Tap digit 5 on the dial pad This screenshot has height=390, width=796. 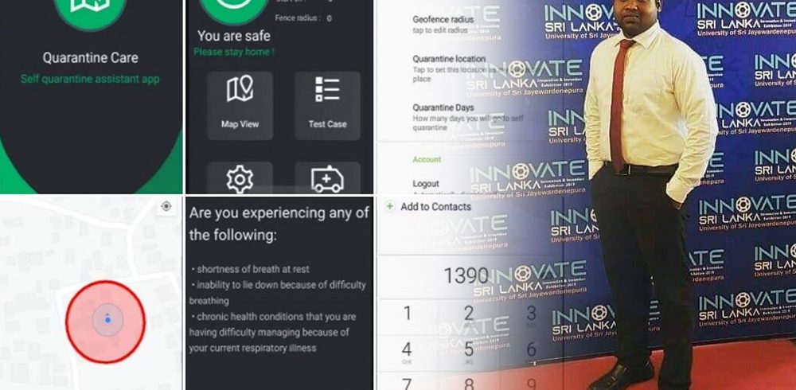click(x=469, y=349)
